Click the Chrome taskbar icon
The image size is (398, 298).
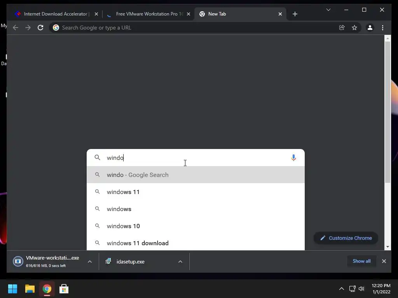click(x=47, y=289)
